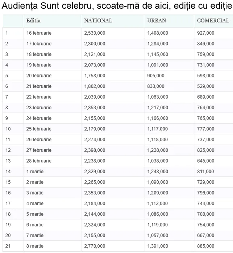The width and height of the screenshot is (233, 253).
Task: Click the URBAN column header
Action: pyautogui.click(x=157, y=21)
